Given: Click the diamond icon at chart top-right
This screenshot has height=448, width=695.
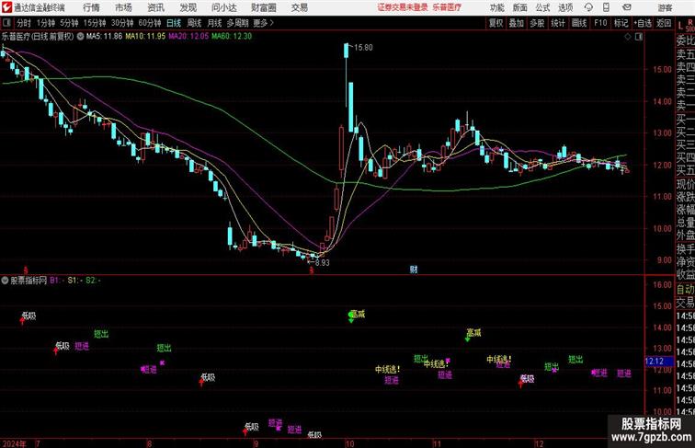Looking at the screenshot, I should (628, 37).
